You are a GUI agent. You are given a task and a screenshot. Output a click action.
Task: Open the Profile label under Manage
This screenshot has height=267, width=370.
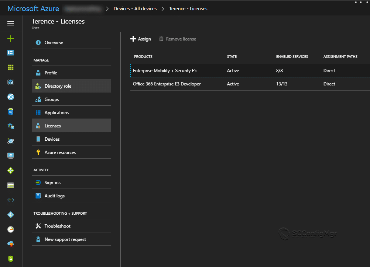51,73
